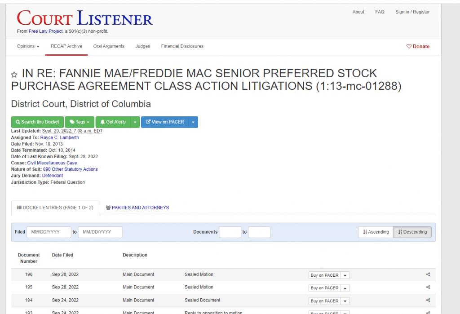Click 890 Other Statutory Actions link

click(71, 169)
